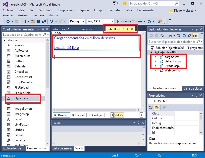Pin the Salida output panel
Image resolution: width=205 pixels, height=158 pixels.
pos(138,123)
